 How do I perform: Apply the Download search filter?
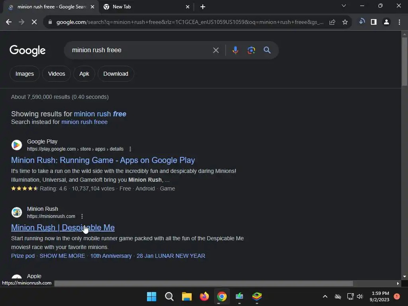tap(116, 74)
